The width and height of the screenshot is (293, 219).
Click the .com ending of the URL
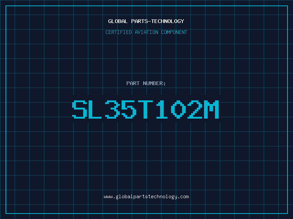pos(183,197)
